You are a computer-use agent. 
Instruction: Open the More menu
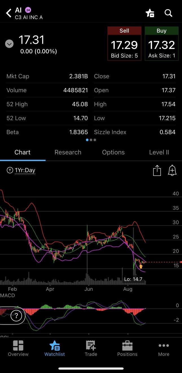coord(164,348)
